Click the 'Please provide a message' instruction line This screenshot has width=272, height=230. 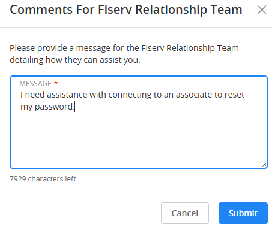coord(124,48)
